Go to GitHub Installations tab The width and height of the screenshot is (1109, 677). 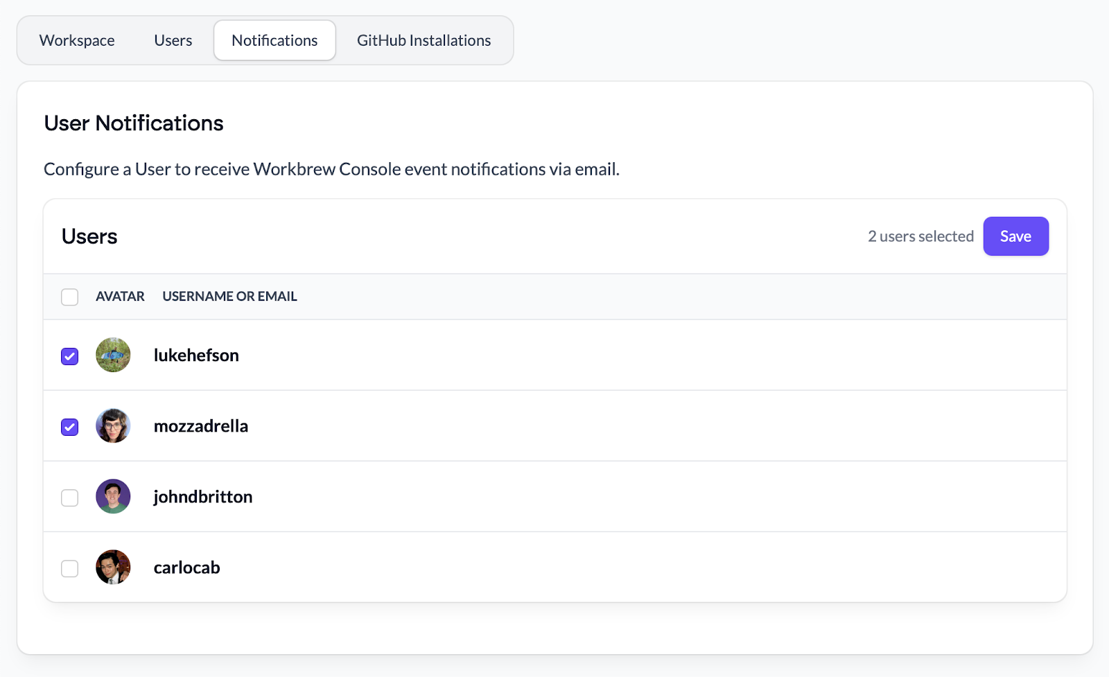[423, 41]
